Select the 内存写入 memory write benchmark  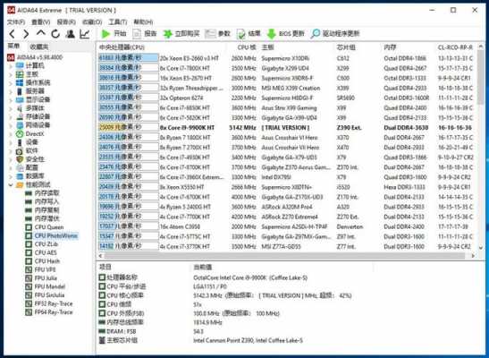pos(42,201)
